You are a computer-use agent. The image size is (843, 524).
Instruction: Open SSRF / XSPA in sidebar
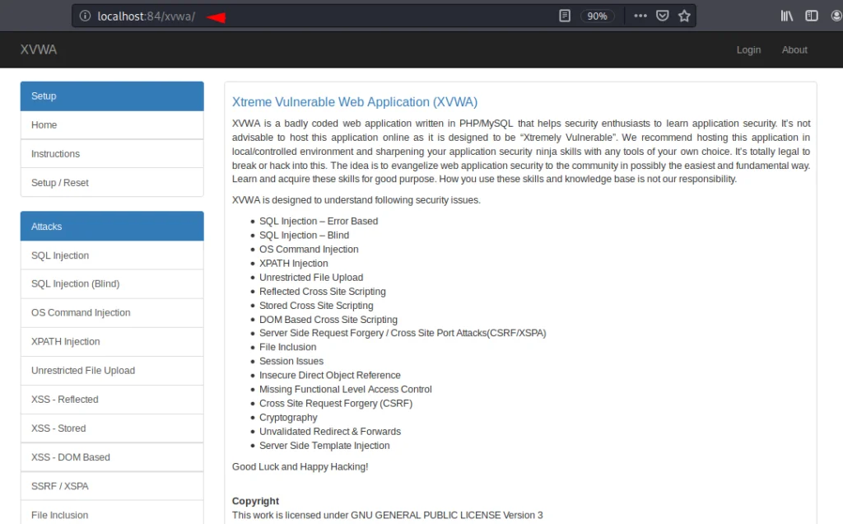[112, 486]
